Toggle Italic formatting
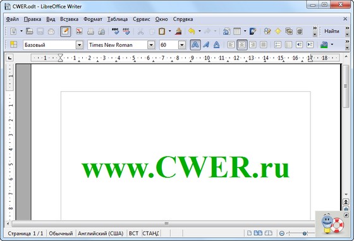 click(206, 44)
